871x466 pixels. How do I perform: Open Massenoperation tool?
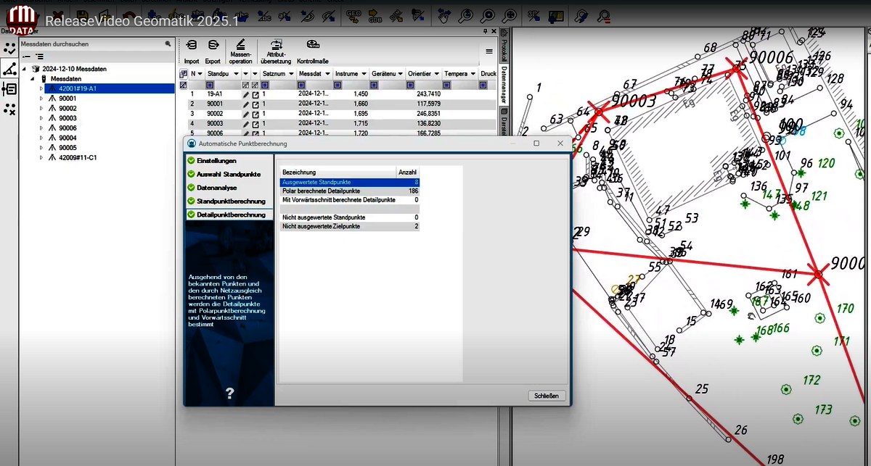(x=241, y=45)
